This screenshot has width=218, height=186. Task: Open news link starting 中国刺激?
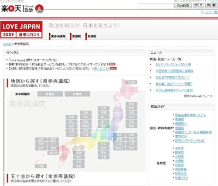[x=174, y=71]
